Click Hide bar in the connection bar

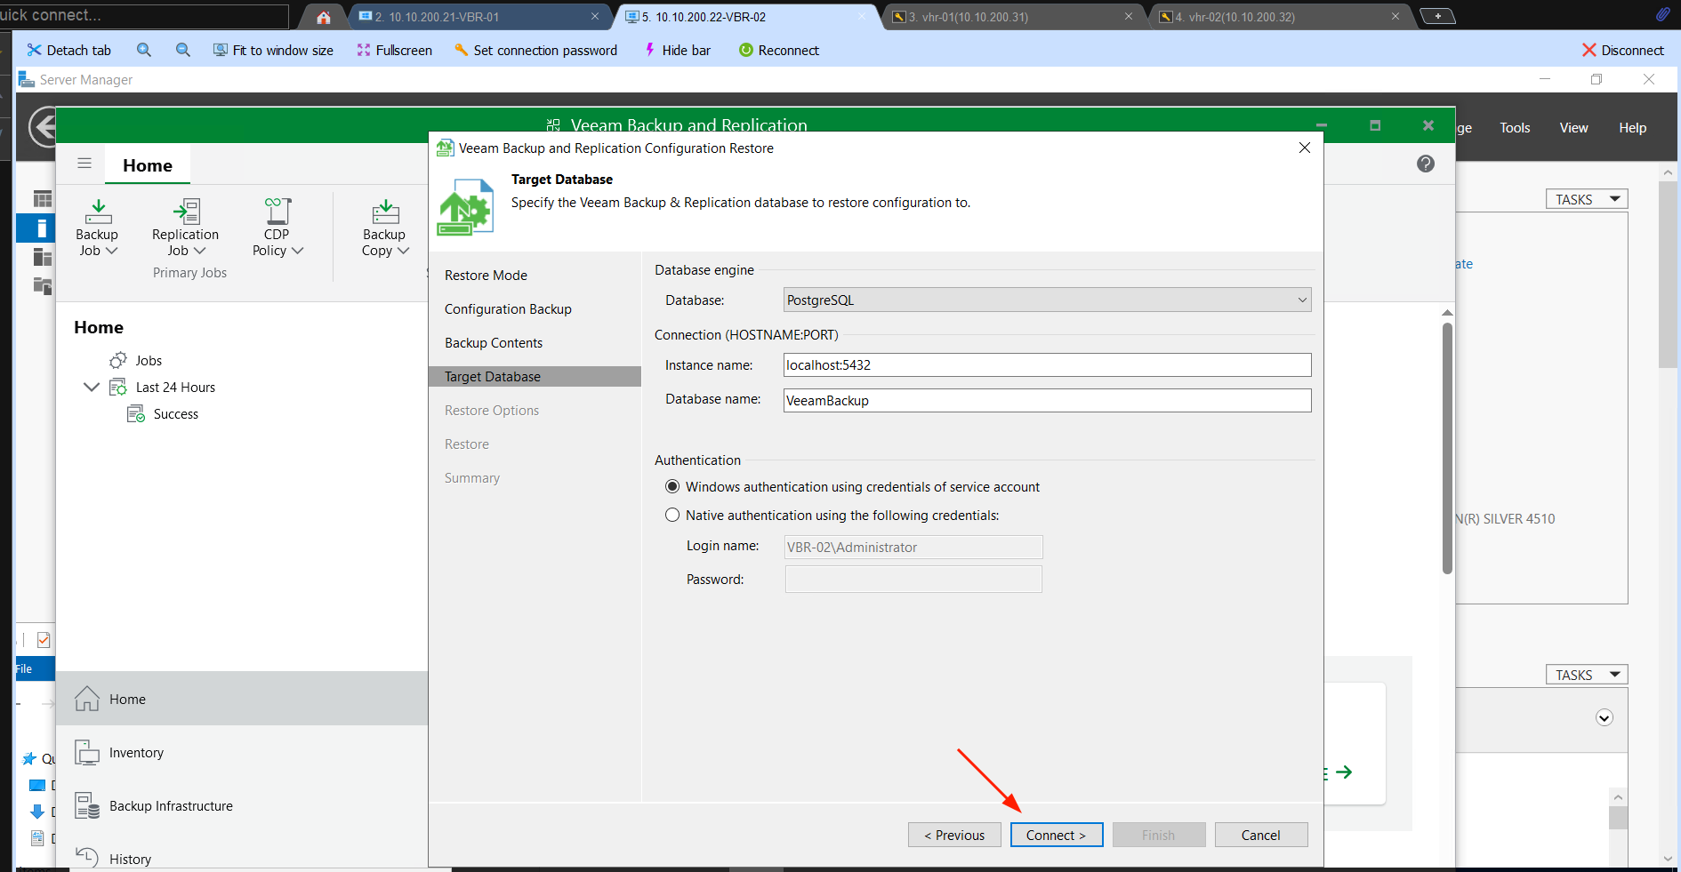(x=677, y=50)
